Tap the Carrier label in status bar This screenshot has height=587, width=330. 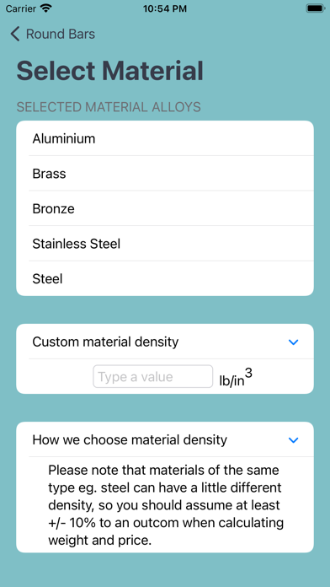pos(20,8)
